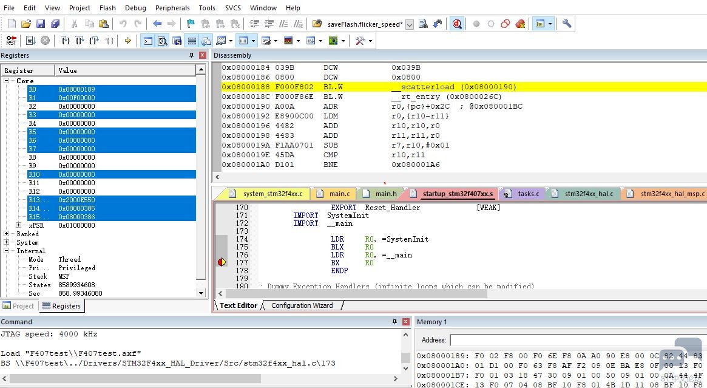Save all open files

55,24
